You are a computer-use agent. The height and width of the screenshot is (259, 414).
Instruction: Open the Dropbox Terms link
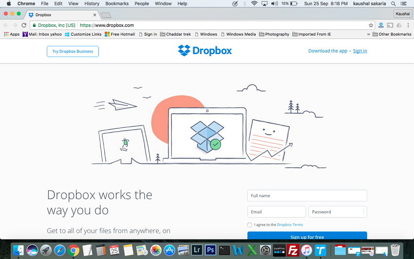pos(290,225)
